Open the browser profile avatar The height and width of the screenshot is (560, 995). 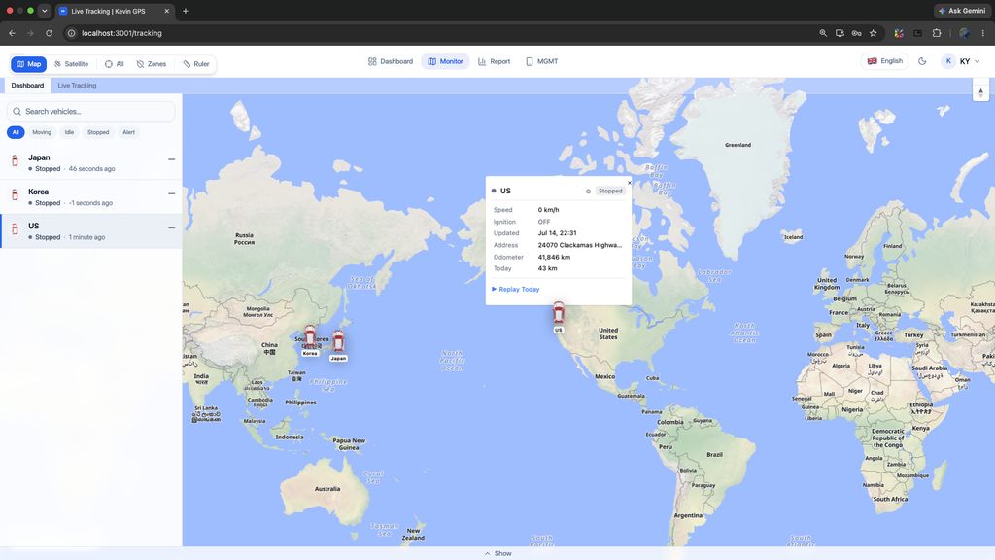[965, 33]
